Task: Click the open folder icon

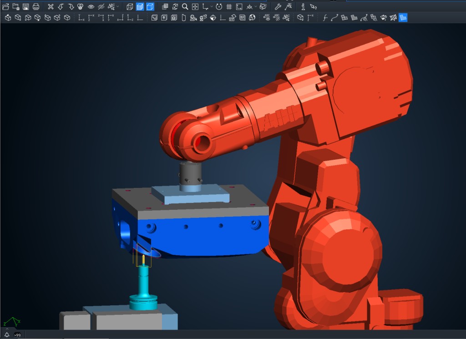Action: pos(5,6)
